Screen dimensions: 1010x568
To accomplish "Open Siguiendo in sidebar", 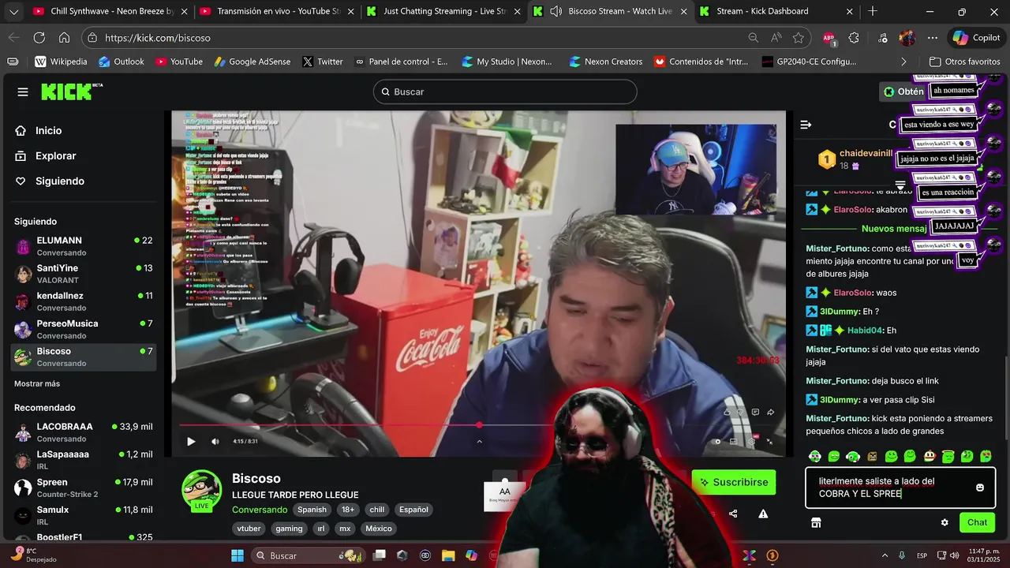I will coord(50,181).
